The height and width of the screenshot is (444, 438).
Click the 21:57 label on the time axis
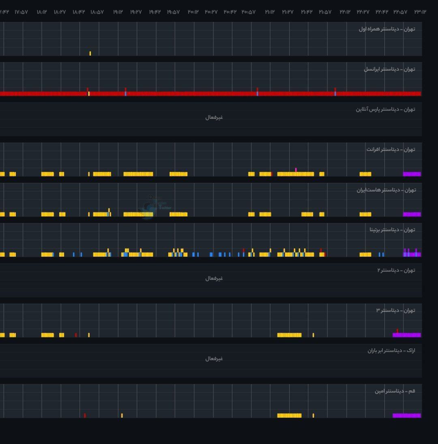tap(325, 12)
